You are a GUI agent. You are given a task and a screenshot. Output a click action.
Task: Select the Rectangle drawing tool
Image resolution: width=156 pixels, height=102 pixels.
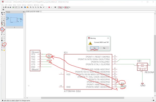pos(2,40)
